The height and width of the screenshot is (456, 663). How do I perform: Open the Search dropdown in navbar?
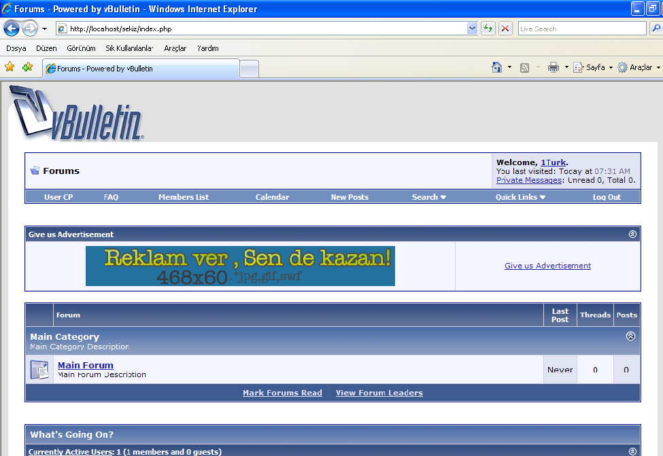point(428,197)
